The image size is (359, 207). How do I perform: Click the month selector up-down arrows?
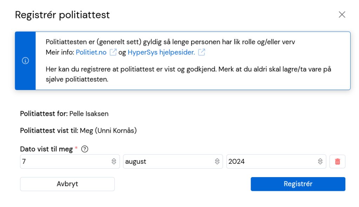coord(217,162)
